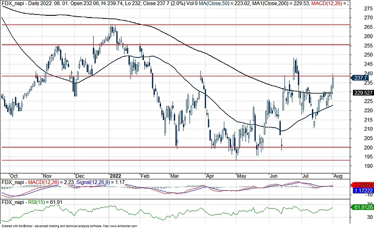
Task: Click the May label on time axis
Action: tap(242, 176)
